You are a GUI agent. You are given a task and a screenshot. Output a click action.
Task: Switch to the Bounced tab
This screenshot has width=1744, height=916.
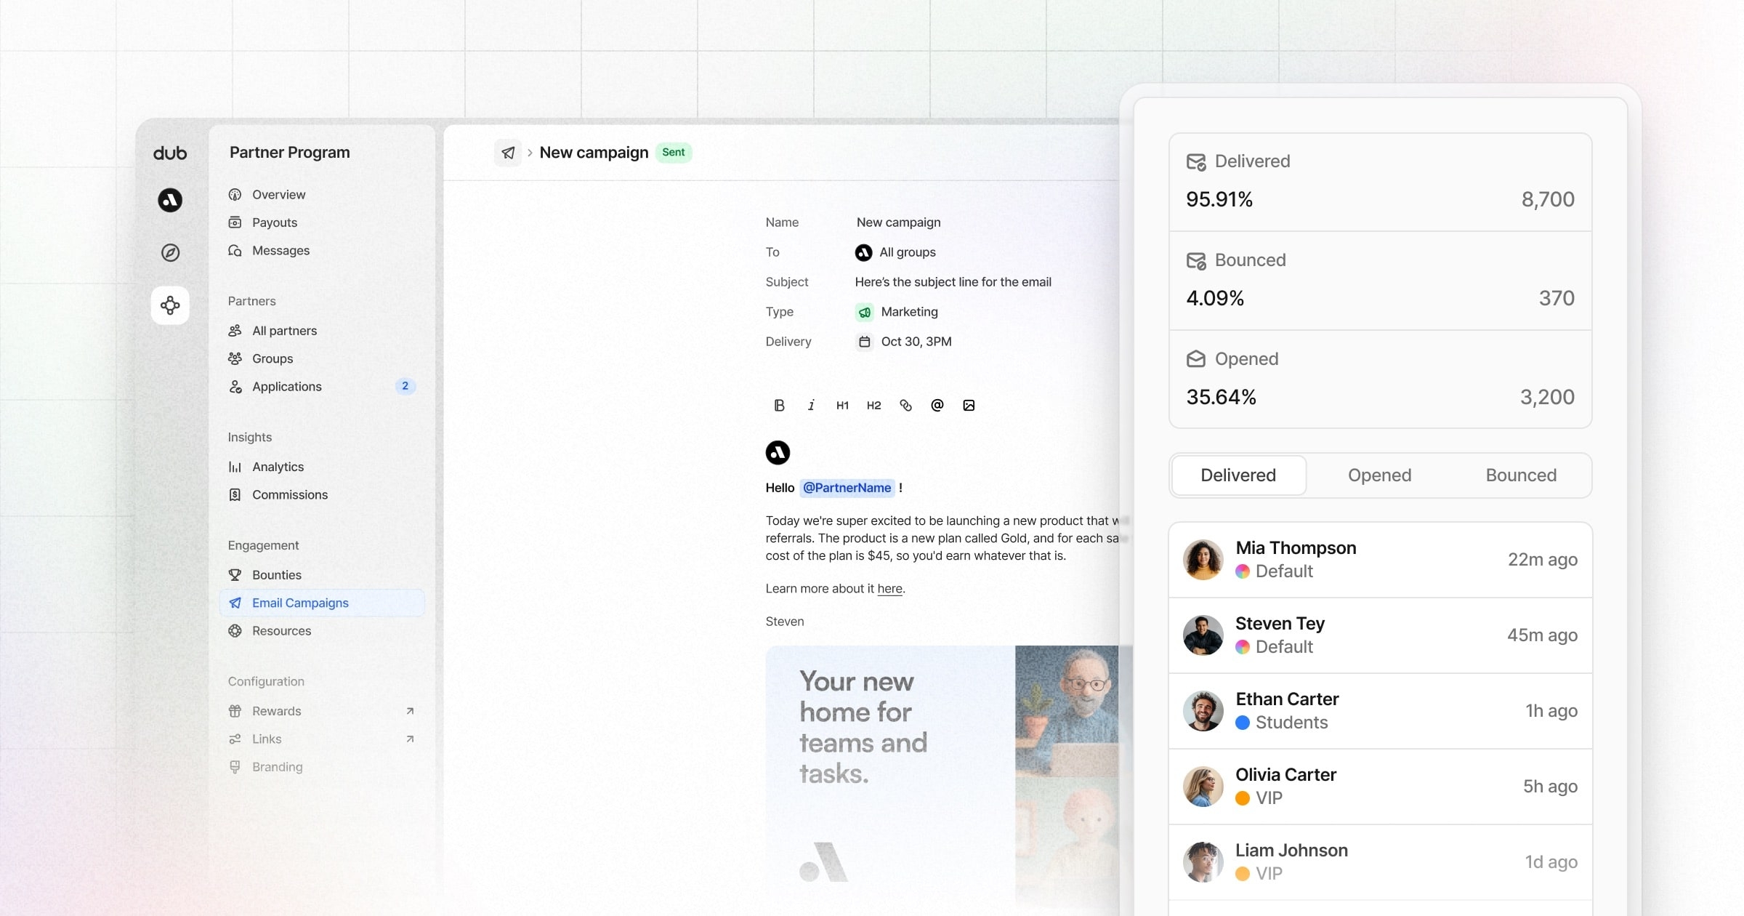[1520, 475]
